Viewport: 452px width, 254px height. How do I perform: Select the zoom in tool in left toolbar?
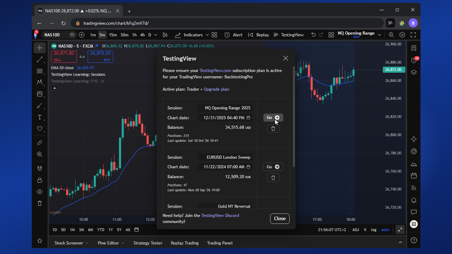click(40, 155)
